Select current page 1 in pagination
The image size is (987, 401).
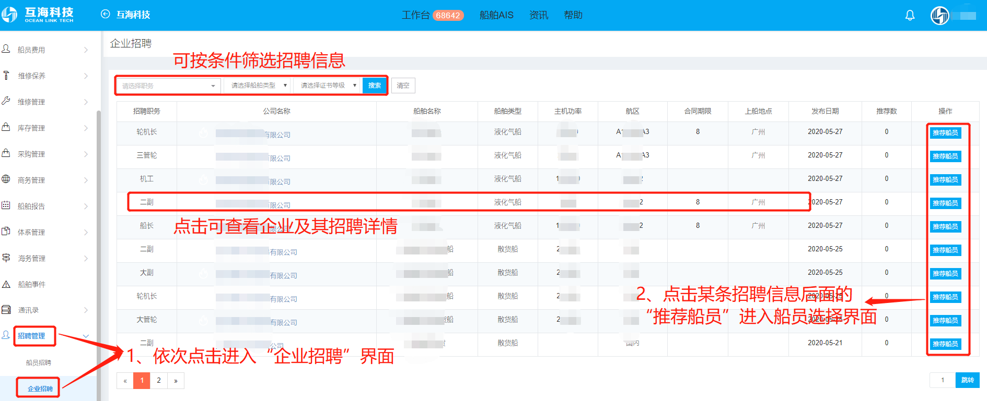(142, 381)
